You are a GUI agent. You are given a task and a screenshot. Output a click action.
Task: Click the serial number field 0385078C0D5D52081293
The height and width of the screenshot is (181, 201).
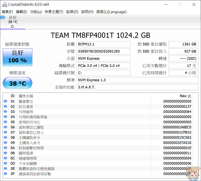coord(103,51)
